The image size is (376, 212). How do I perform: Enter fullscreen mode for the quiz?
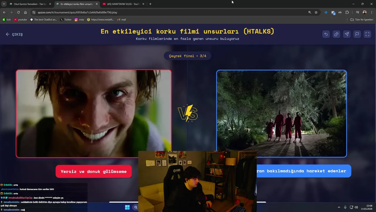point(367,34)
